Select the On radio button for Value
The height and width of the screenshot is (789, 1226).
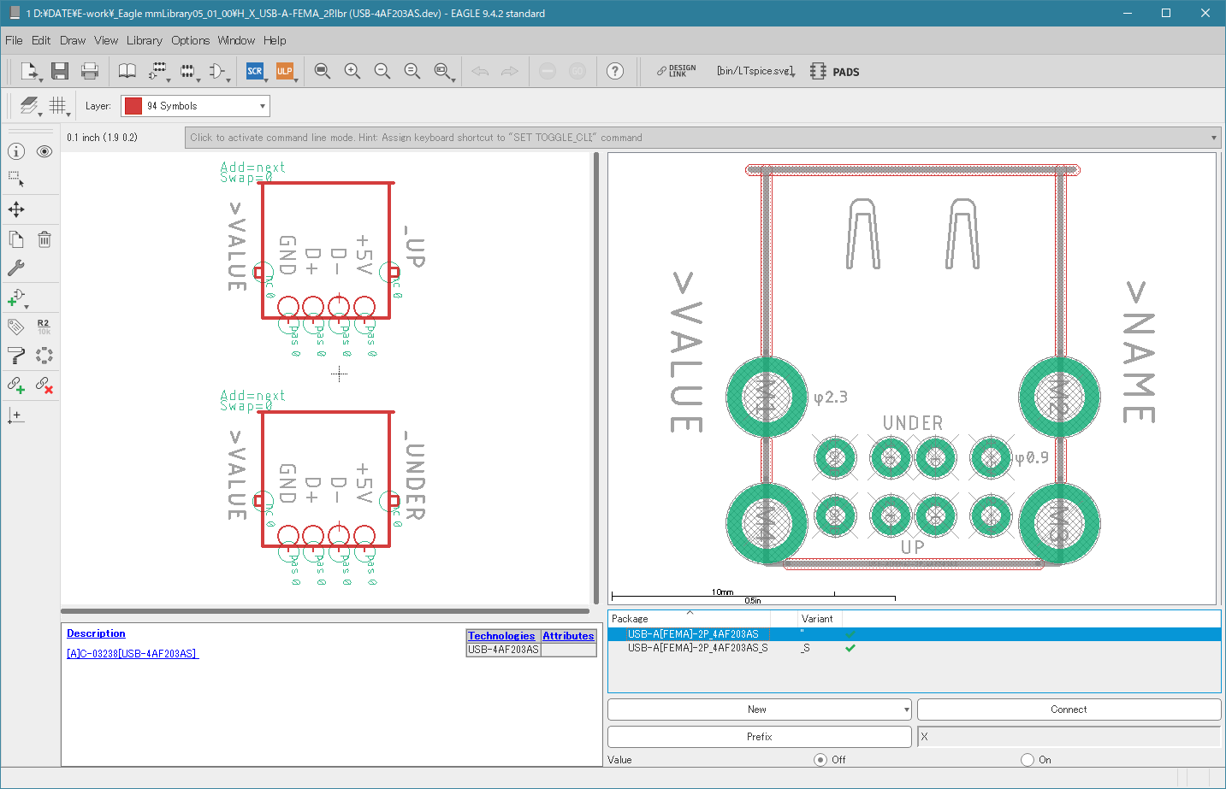pos(1028,759)
